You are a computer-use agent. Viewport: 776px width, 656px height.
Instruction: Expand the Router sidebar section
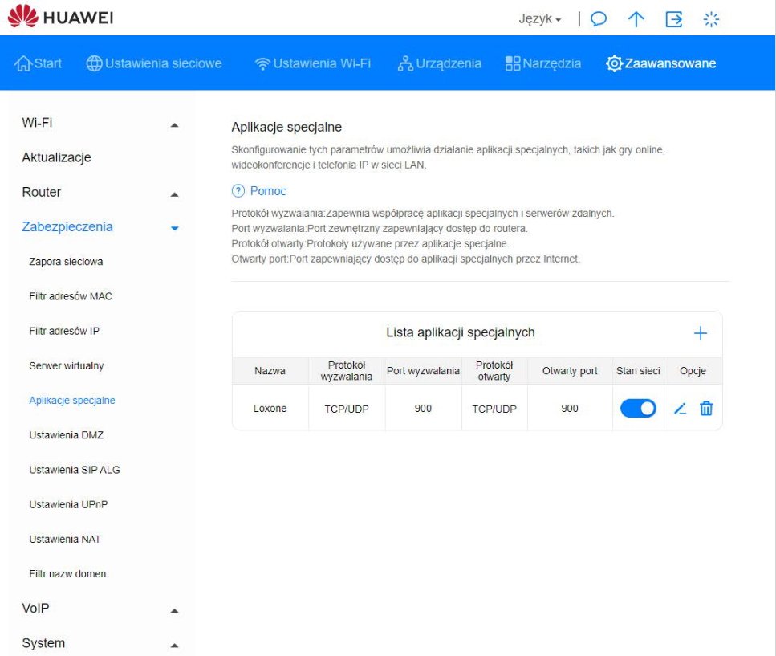click(x=175, y=194)
